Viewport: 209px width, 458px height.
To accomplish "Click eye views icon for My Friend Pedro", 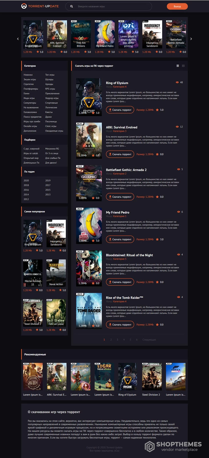I will tap(178, 212).
